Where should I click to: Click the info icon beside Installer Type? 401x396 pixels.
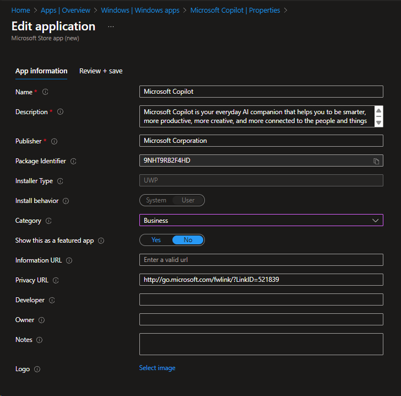click(60, 181)
